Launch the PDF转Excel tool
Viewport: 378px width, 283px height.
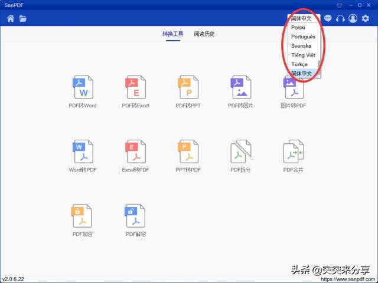coord(135,92)
